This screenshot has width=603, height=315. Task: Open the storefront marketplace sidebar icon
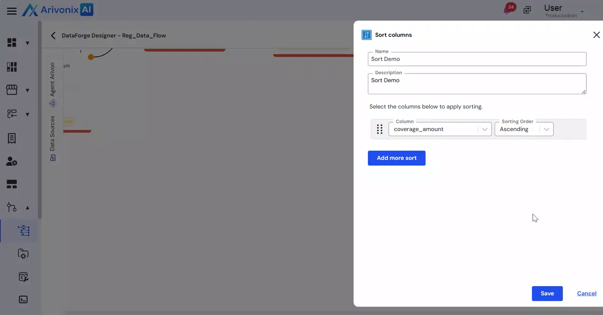click(x=12, y=90)
